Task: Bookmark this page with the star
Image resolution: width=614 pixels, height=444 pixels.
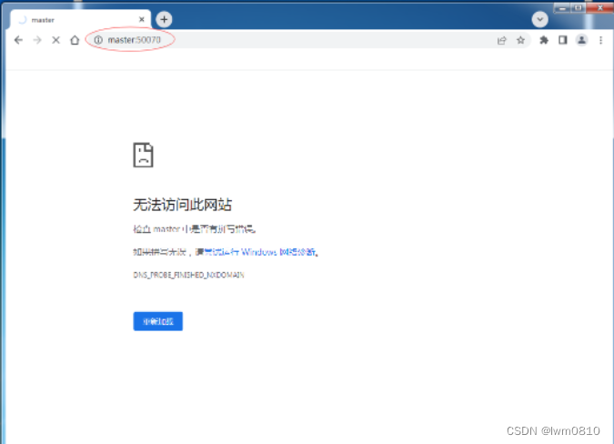Action: pos(520,40)
